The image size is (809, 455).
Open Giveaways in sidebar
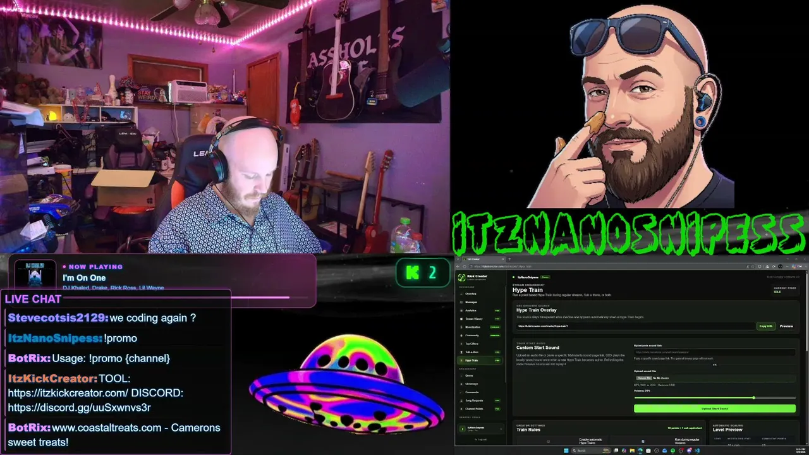480,384
